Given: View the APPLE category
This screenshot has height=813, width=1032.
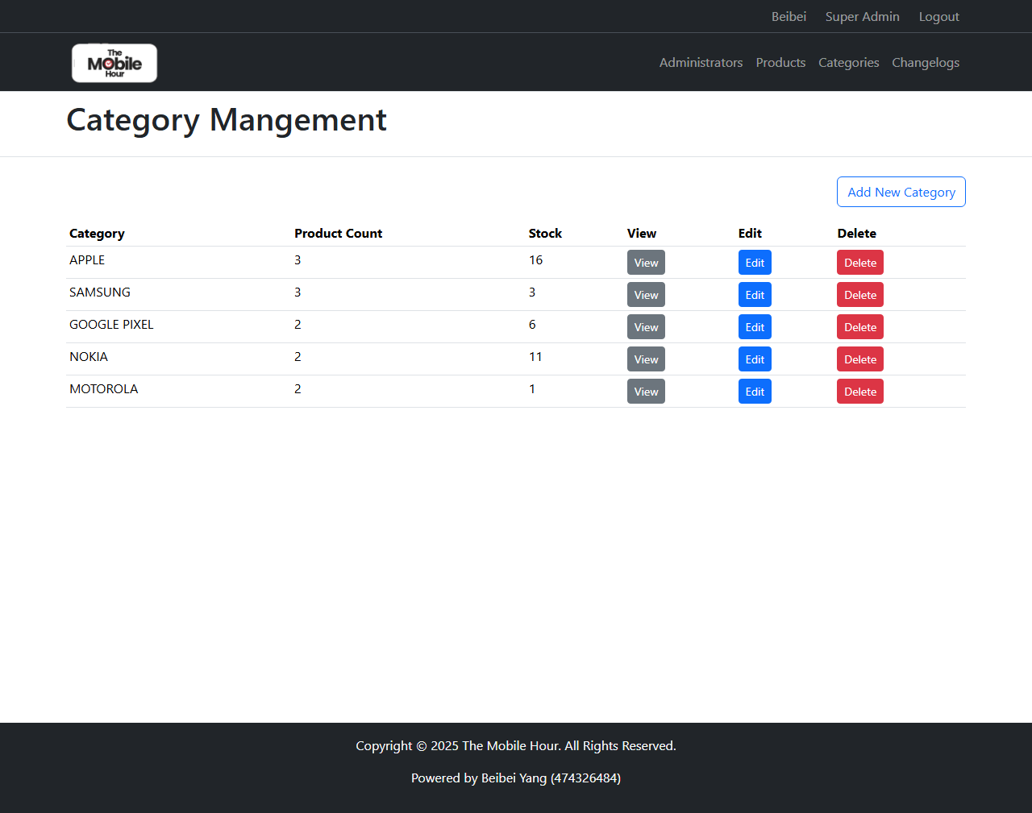Looking at the screenshot, I should 646,263.
